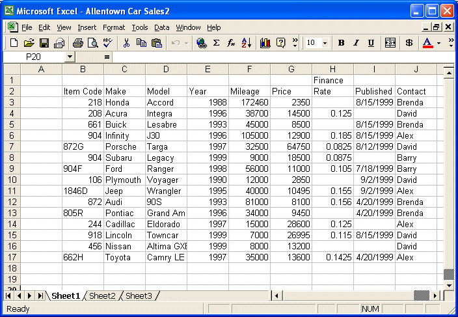Click inside the font size box showing 10
The width and height of the screenshot is (458, 317).
pos(312,43)
